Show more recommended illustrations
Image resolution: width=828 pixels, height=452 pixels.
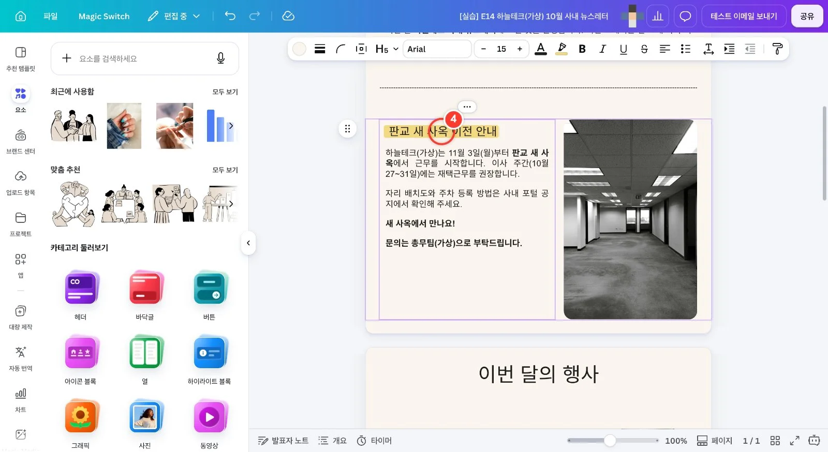231,204
